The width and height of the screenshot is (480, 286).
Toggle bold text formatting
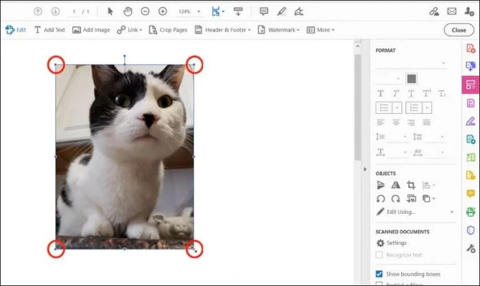(x=381, y=93)
